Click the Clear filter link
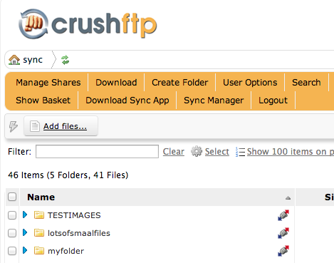 174,152
